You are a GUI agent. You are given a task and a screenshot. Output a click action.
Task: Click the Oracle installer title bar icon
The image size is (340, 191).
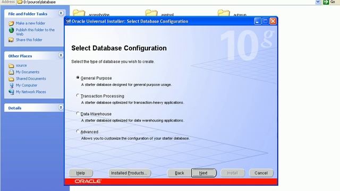click(68, 21)
